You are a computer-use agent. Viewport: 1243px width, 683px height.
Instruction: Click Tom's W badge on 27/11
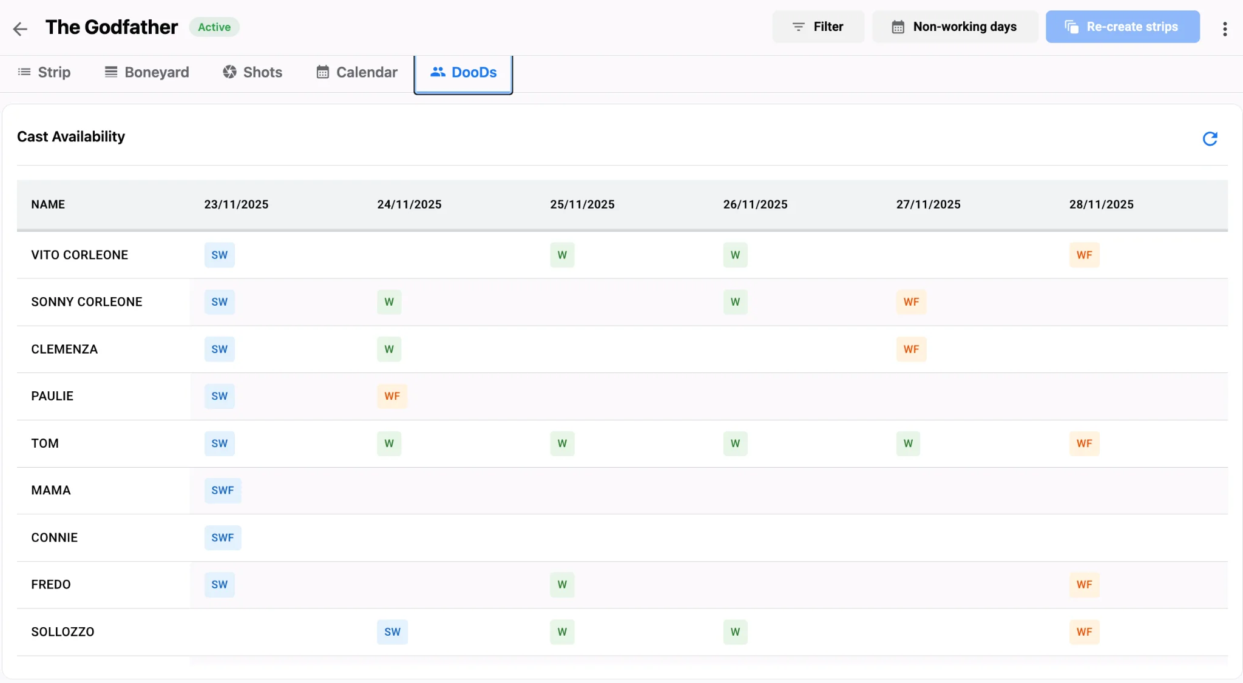tap(908, 443)
